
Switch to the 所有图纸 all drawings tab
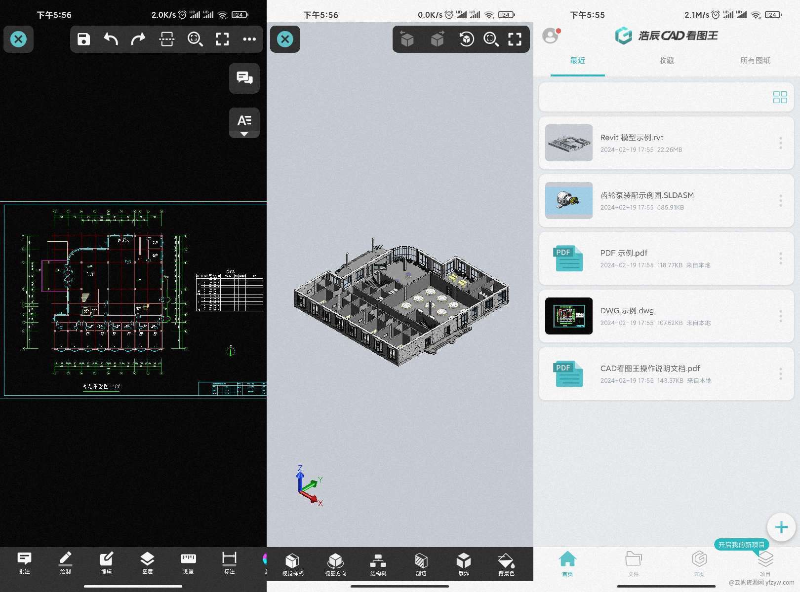coord(755,61)
